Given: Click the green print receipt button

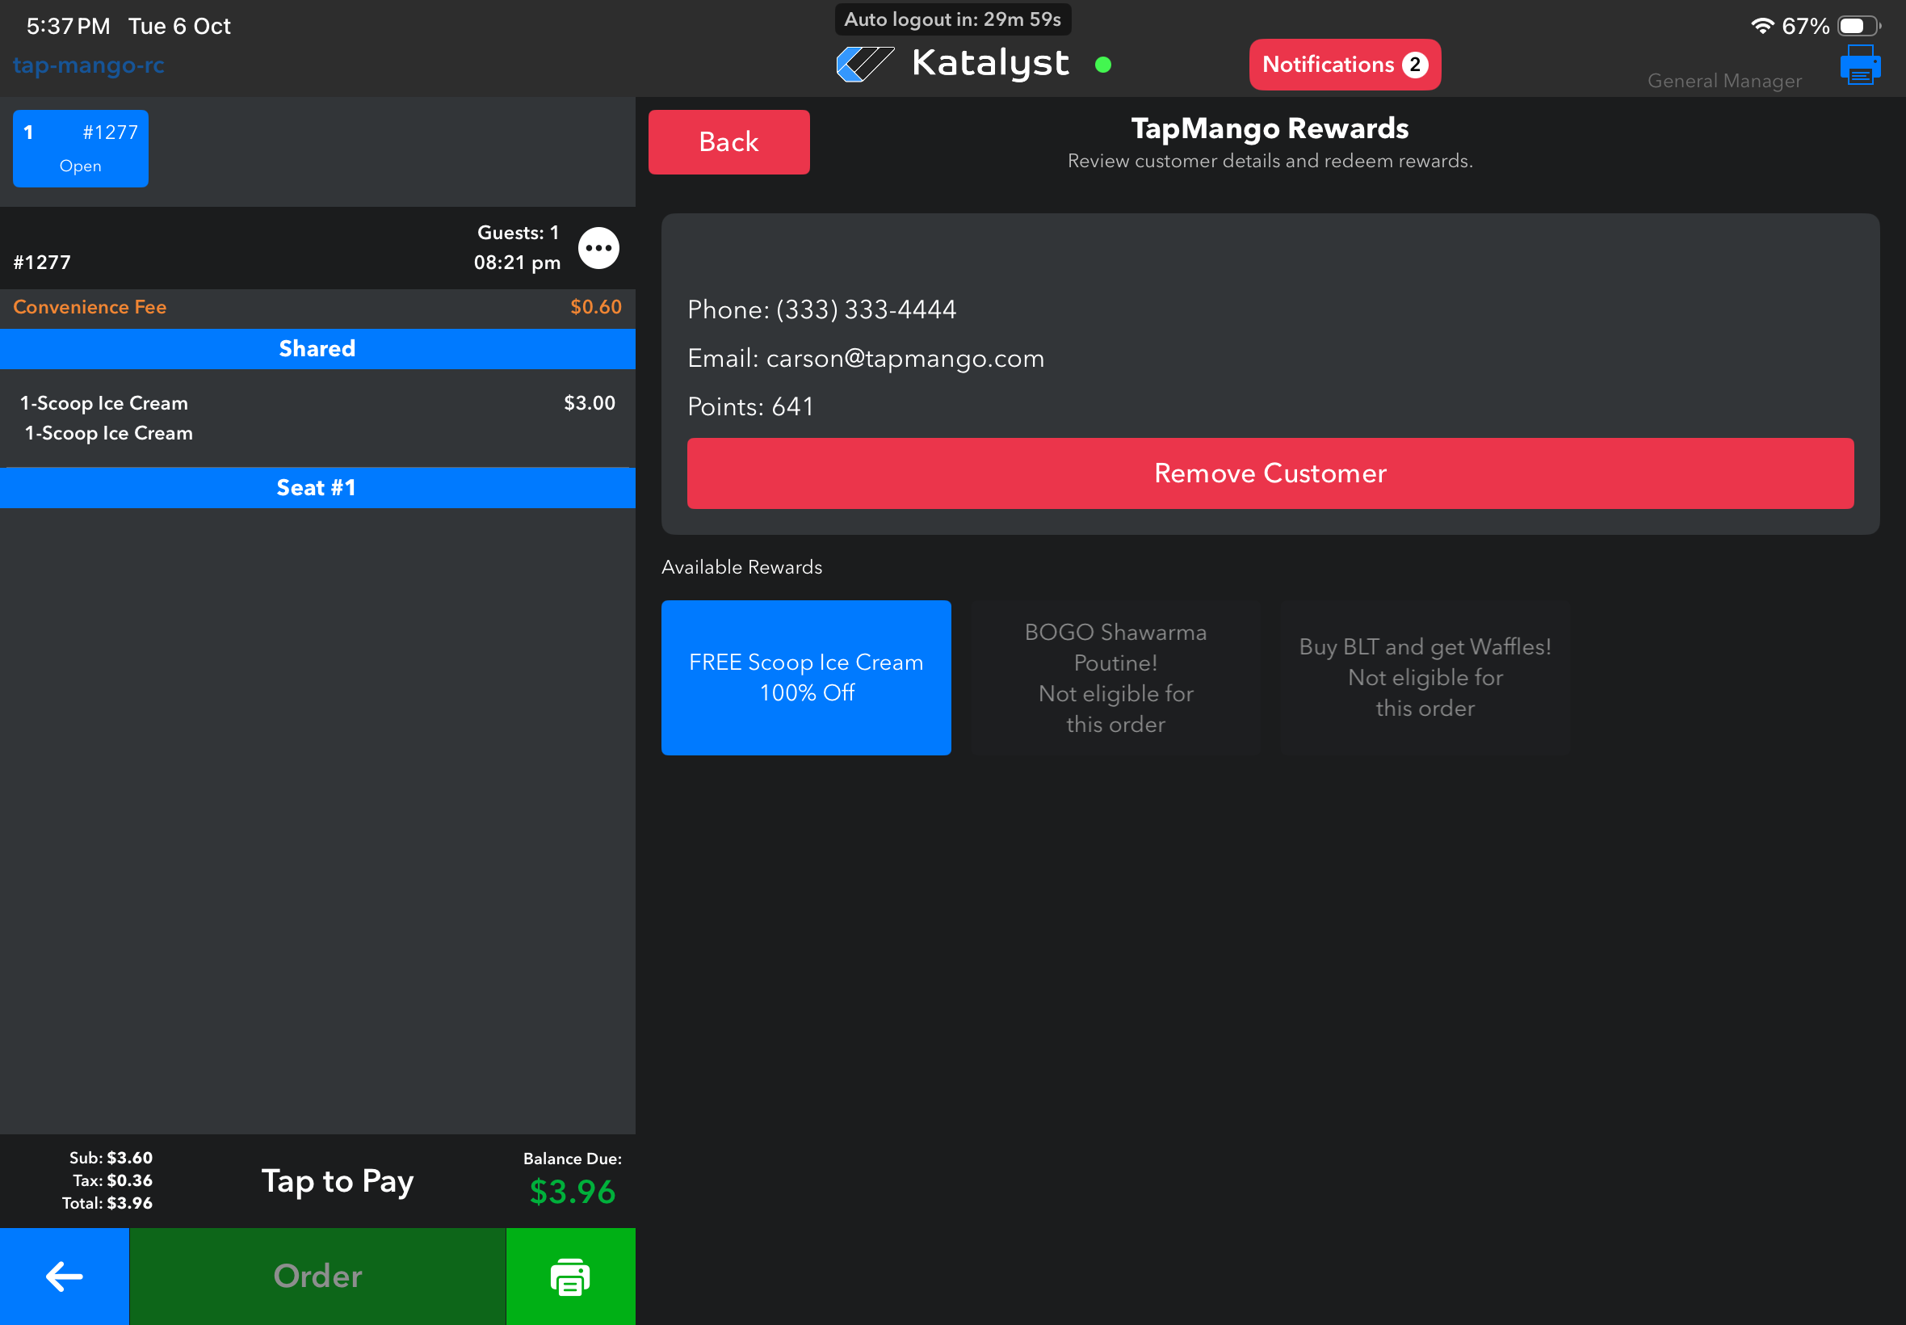Looking at the screenshot, I should [571, 1276].
